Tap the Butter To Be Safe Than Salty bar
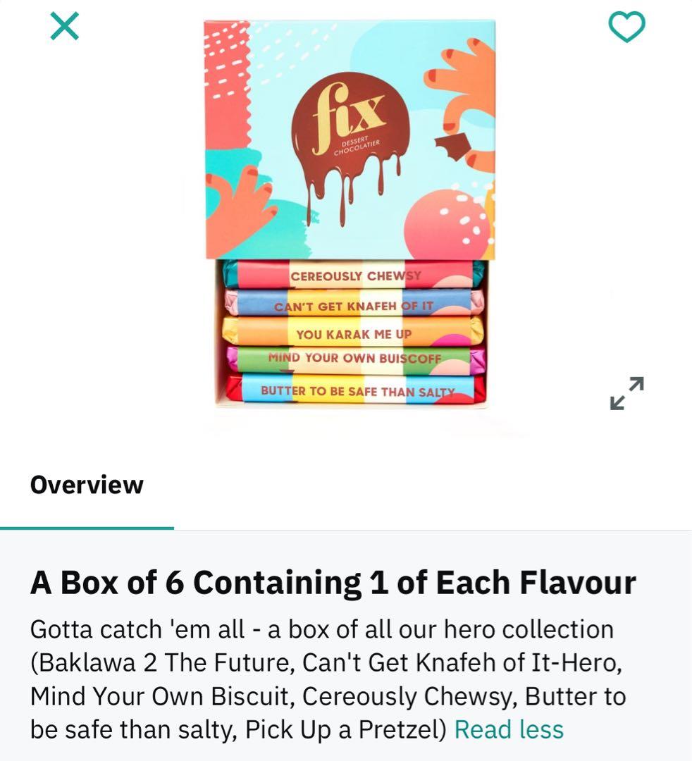 [356, 389]
